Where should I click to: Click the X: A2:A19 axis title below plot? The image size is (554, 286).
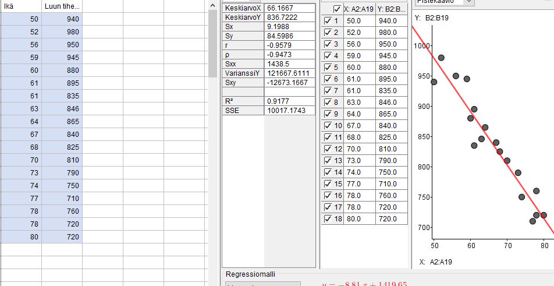point(435,262)
